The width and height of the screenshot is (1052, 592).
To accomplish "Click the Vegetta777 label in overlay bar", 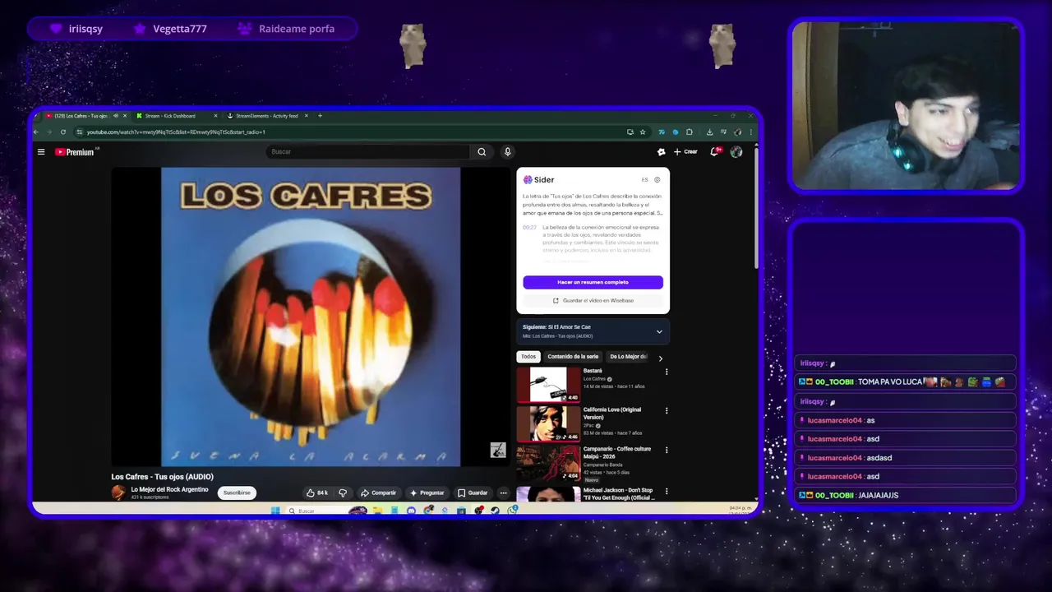I will [180, 29].
